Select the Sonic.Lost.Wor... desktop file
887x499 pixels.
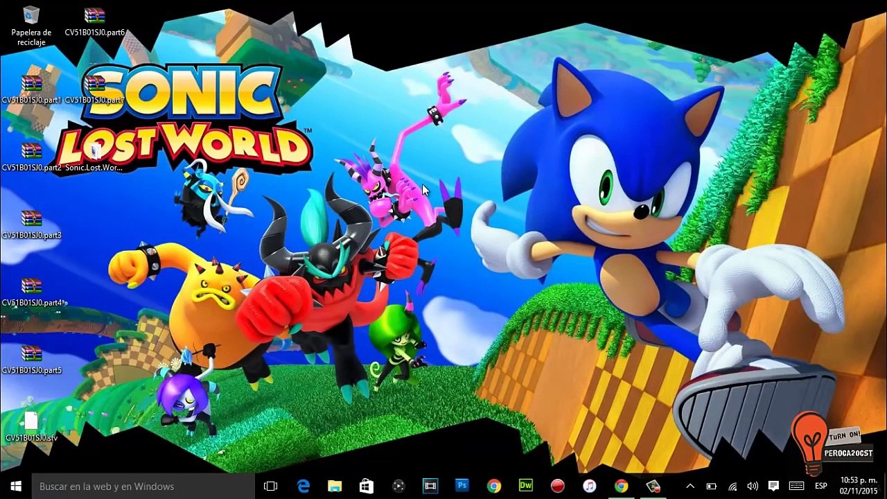(x=94, y=157)
